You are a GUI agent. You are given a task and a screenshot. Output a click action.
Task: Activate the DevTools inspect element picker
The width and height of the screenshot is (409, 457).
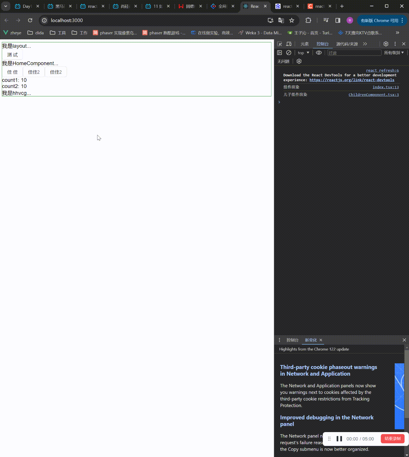click(x=280, y=44)
